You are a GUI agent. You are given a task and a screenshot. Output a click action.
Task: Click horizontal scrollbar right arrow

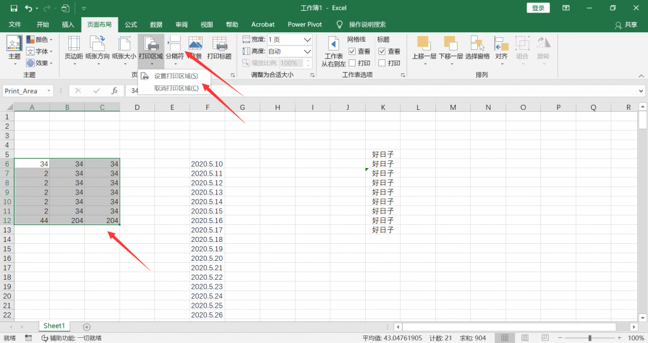[x=634, y=327]
